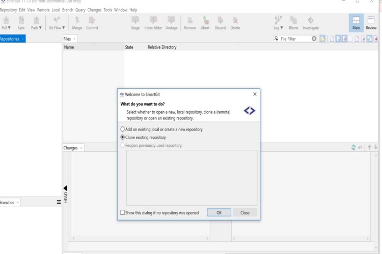Screen dimensions: 382x254
Task: Open the Git-Flow dropdown arrow
Action: coord(63,28)
